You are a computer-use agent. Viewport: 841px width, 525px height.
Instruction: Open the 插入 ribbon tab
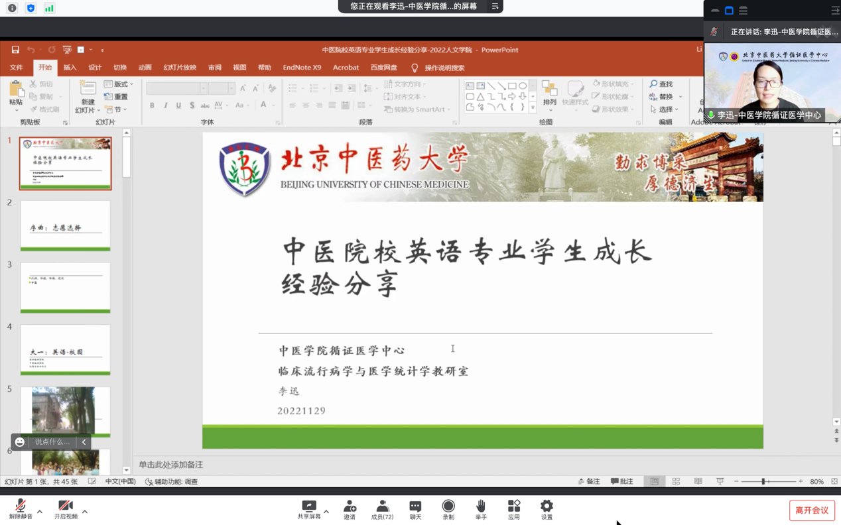coord(70,68)
